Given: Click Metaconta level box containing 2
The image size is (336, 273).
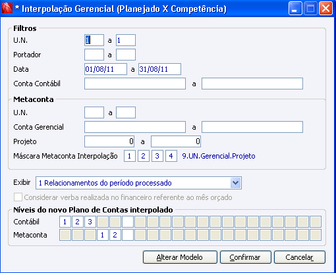Looking at the screenshot, I should [x=115, y=235].
